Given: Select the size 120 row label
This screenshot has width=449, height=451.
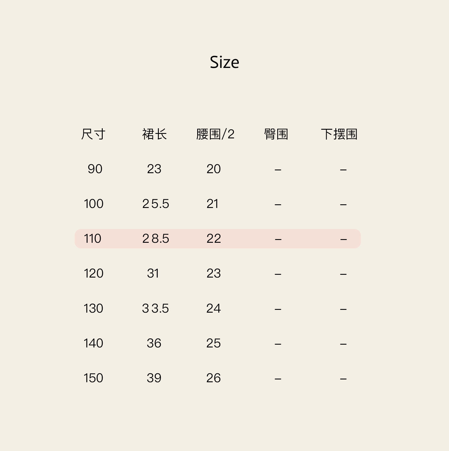Looking at the screenshot, I should pyautogui.click(x=93, y=273).
